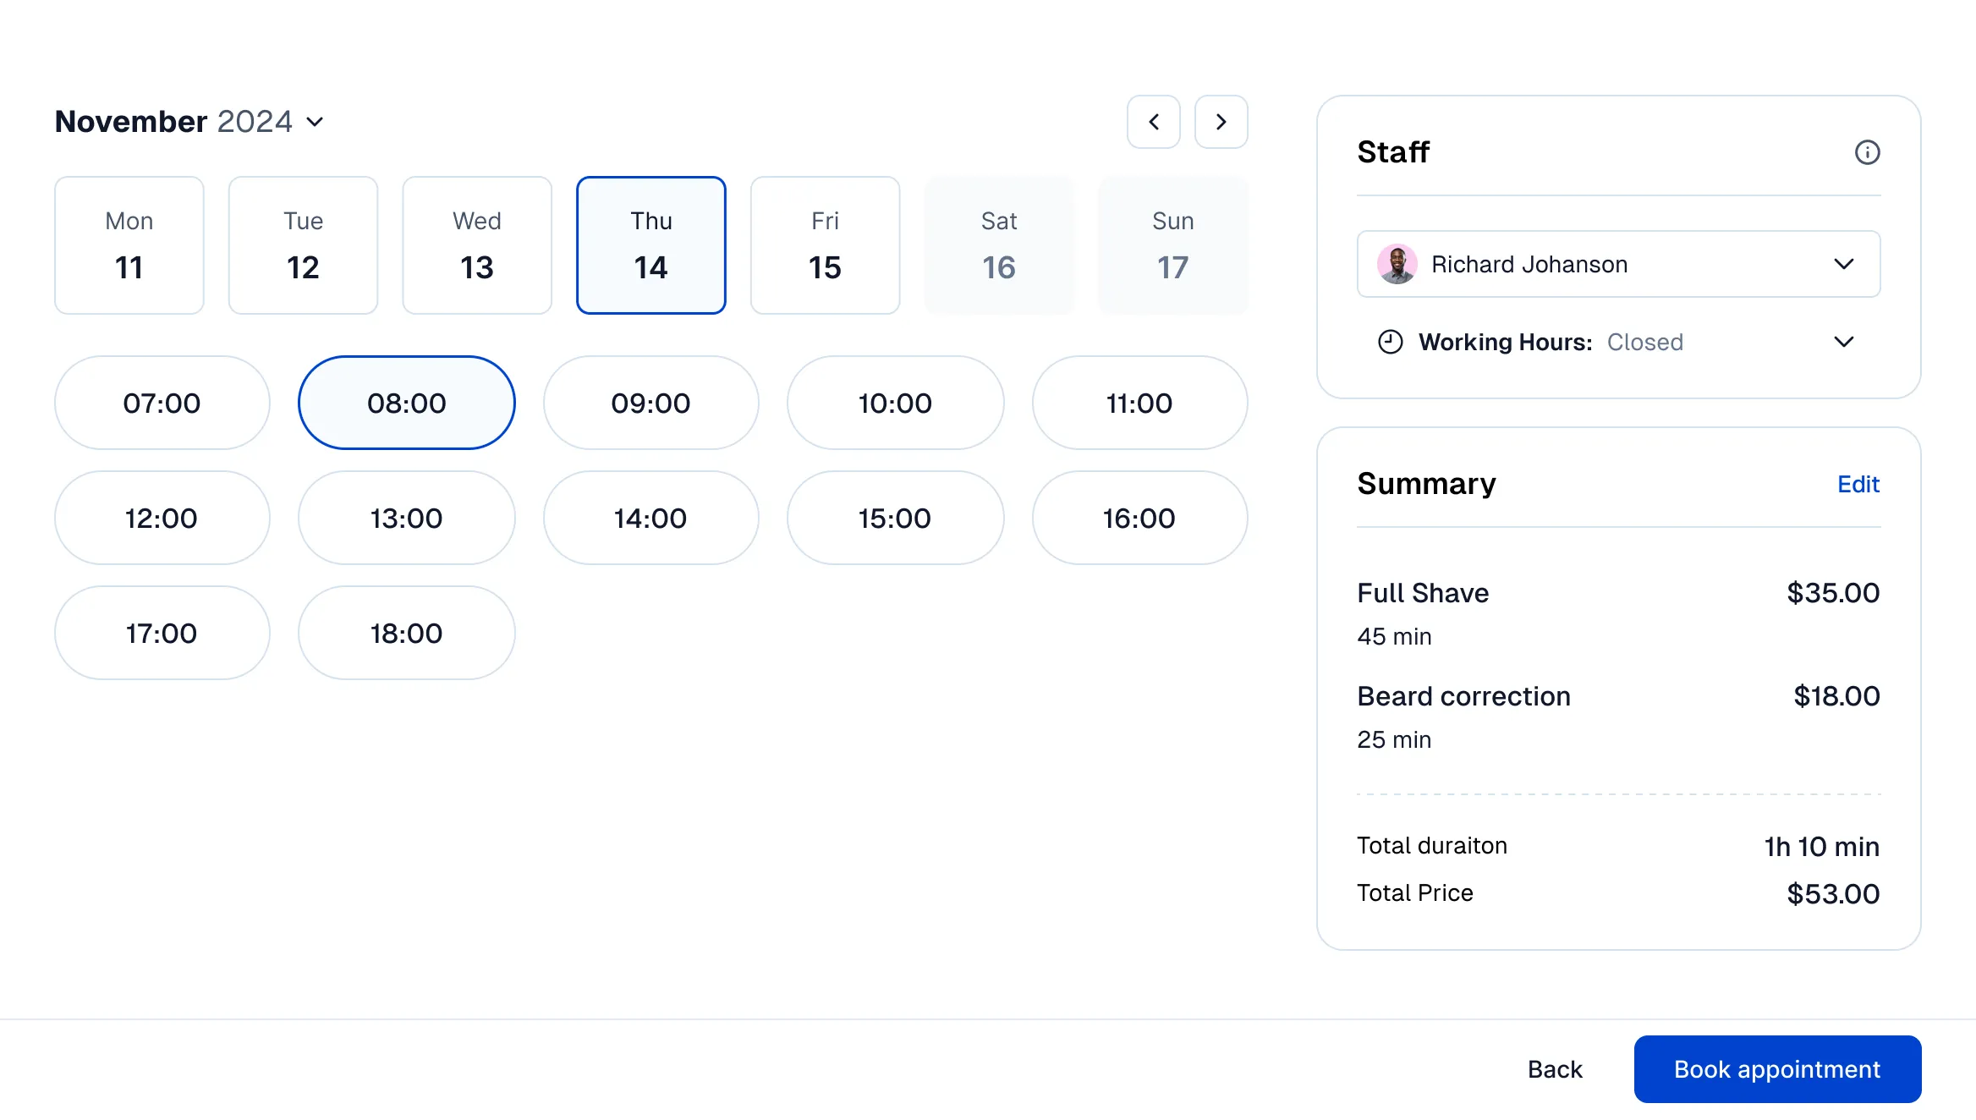Open the November 2024 month selector
This screenshot has width=1976, height=1120.
(315, 122)
